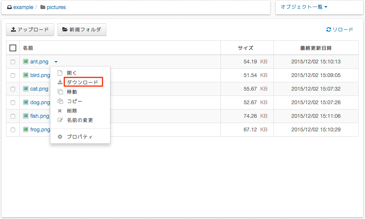Open the ant.png file link
The image size is (365, 219).
pyautogui.click(x=39, y=62)
